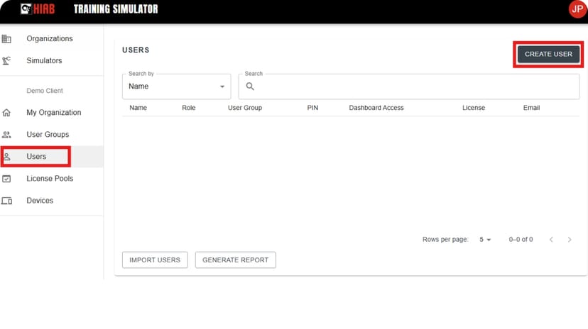Image resolution: width=588 pixels, height=329 pixels.
Task: Open the Search by Name dropdown
Action: (x=177, y=87)
